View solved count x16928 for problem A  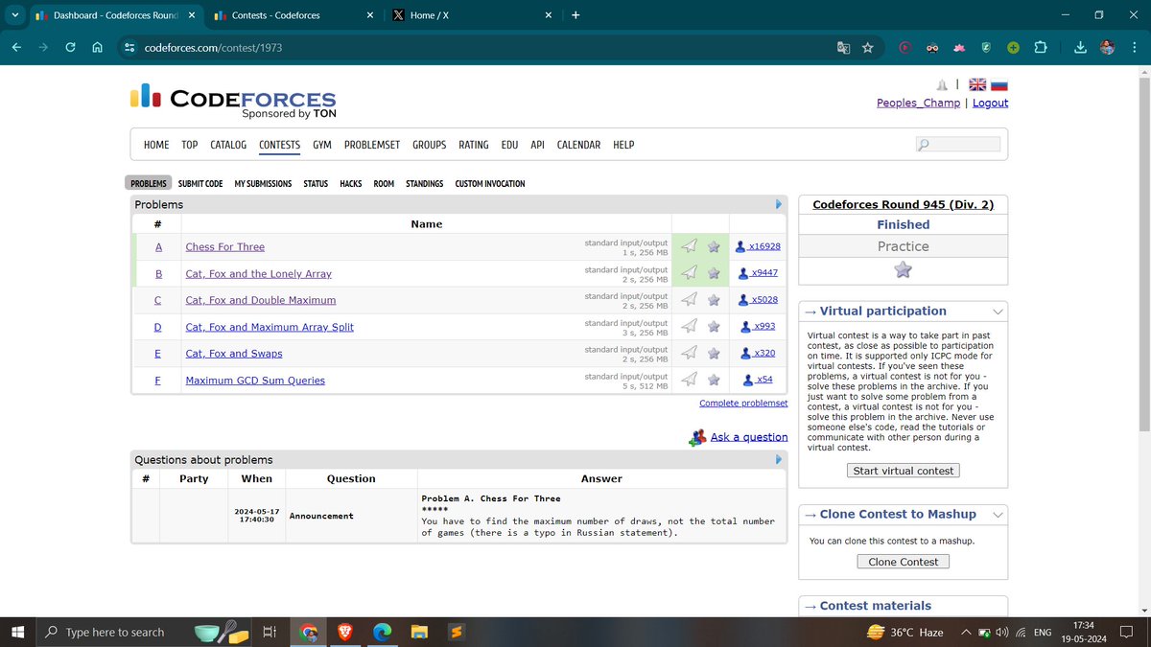(758, 246)
